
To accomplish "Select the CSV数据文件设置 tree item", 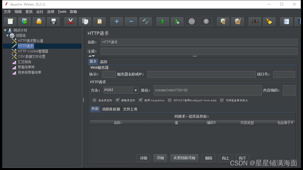I will pos(32,57).
